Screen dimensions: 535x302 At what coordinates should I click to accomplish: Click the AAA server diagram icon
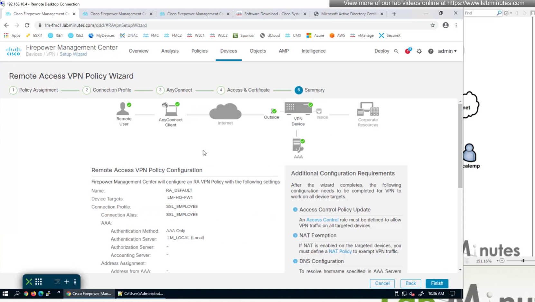point(298,146)
